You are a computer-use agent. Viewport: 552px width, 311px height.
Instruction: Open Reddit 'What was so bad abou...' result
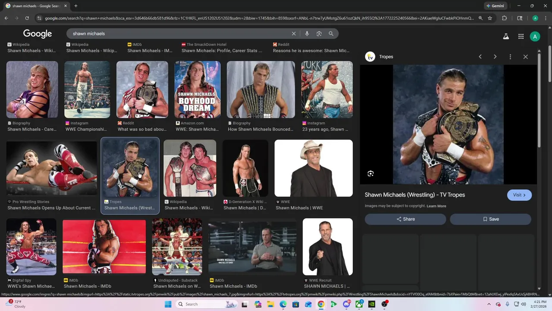tap(142, 129)
